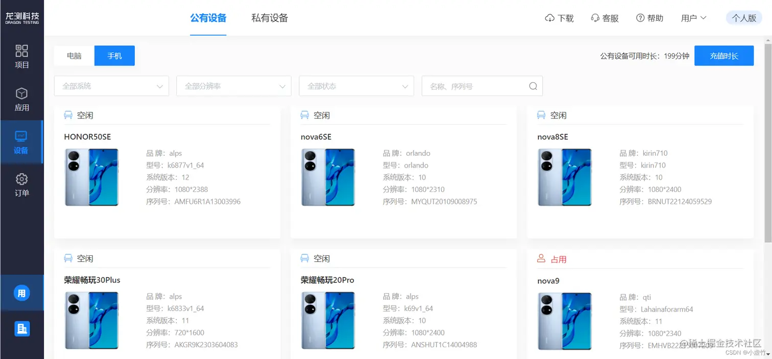Select the 手机 device type tab
Screen dimensions: 772x359
(x=114, y=56)
